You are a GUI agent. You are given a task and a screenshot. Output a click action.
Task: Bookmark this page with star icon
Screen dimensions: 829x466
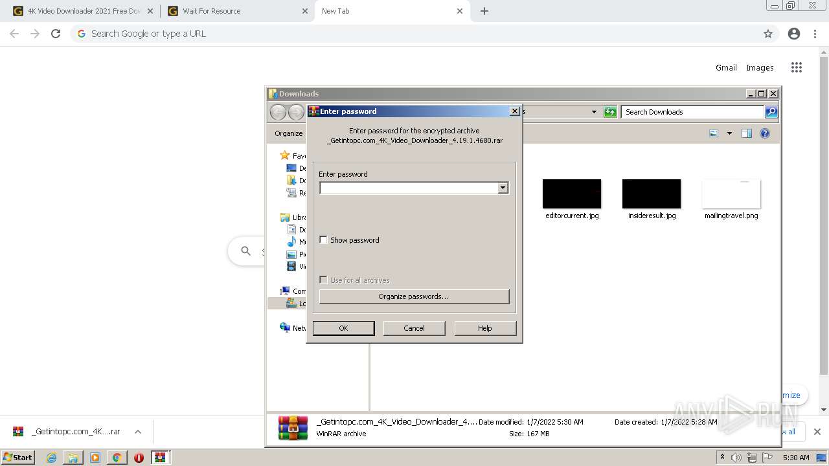[768, 34]
